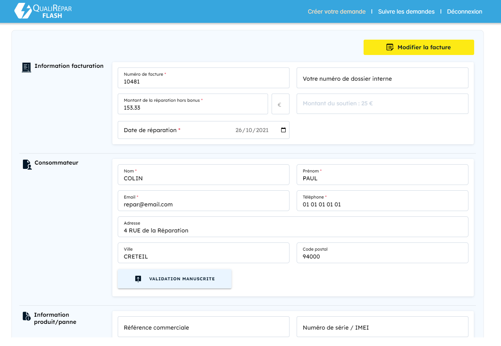Click the euro symbol box
This screenshot has width=501, height=346.
(280, 104)
